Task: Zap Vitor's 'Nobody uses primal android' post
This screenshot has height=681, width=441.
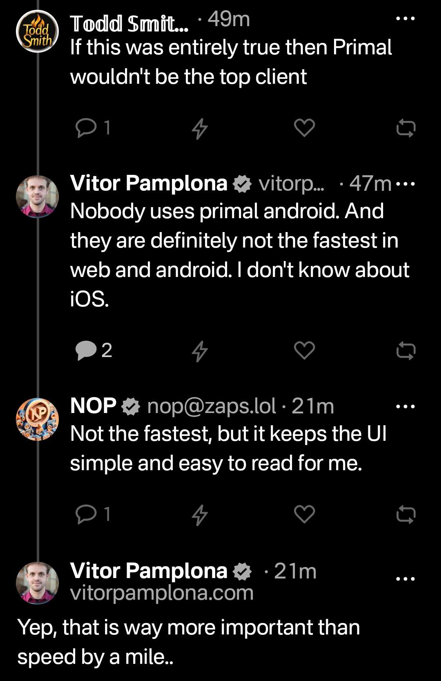Action: click(x=200, y=351)
